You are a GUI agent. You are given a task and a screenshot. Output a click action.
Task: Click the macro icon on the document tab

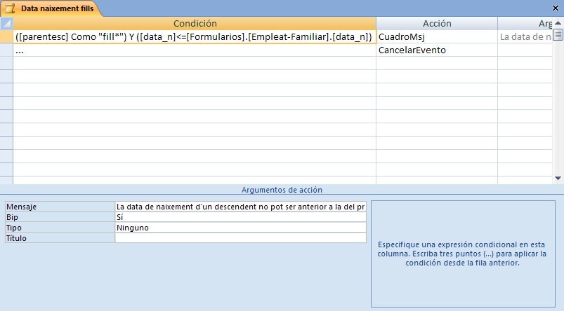click(x=11, y=8)
